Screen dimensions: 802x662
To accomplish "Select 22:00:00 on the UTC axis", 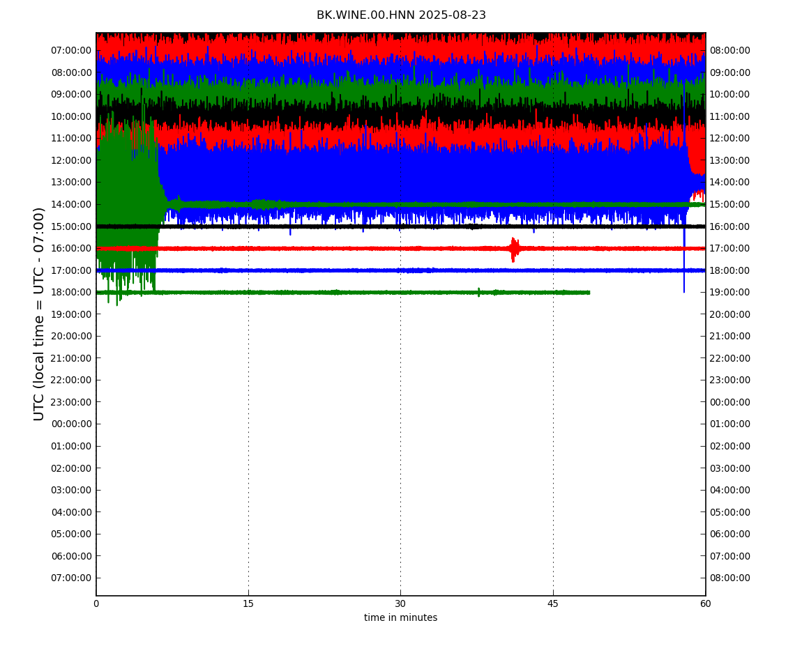I will tap(71, 380).
